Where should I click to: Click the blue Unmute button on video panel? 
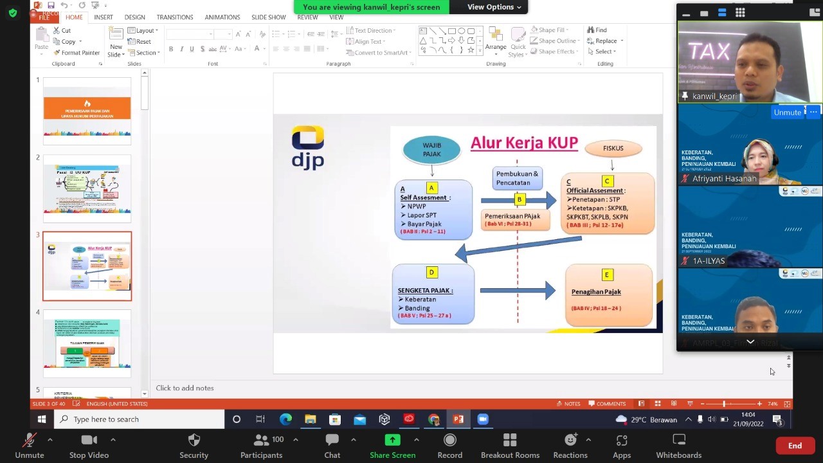(x=787, y=112)
